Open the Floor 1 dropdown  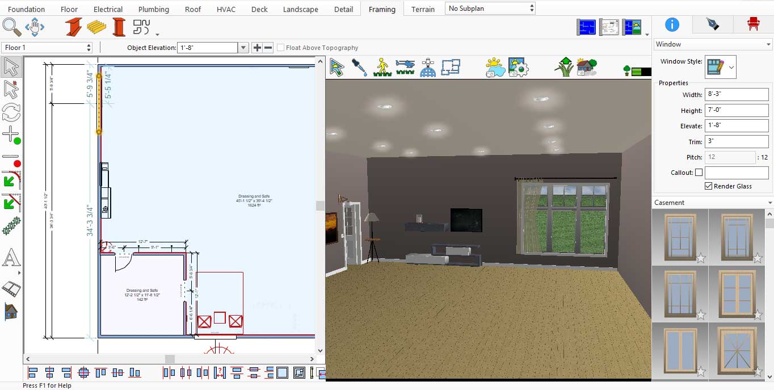(x=47, y=48)
